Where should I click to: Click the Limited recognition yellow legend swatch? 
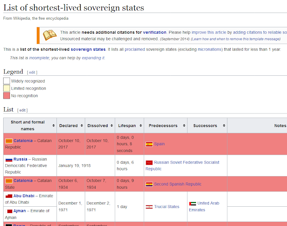[x=7, y=88]
